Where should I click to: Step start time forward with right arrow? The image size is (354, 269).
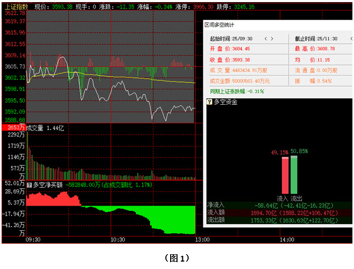click(x=272, y=39)
